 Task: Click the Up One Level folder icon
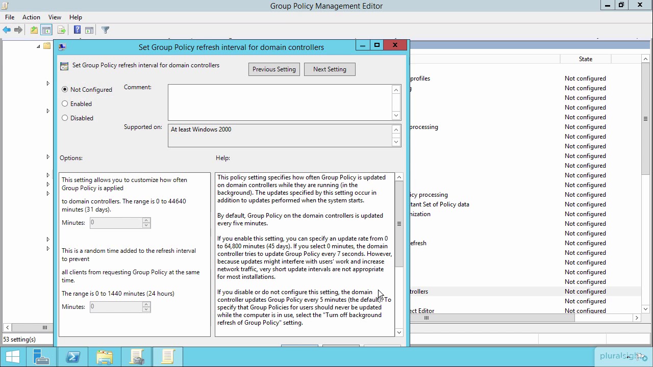[34, 30]
